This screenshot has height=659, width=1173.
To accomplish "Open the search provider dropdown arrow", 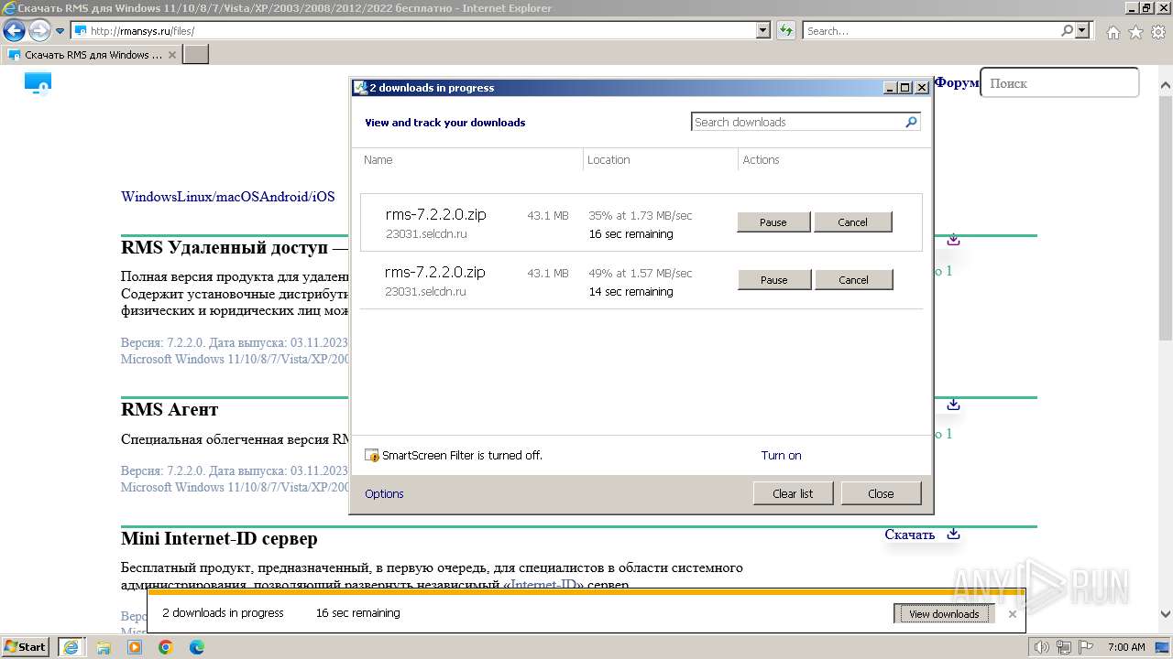I will [x=1083, y=30].
